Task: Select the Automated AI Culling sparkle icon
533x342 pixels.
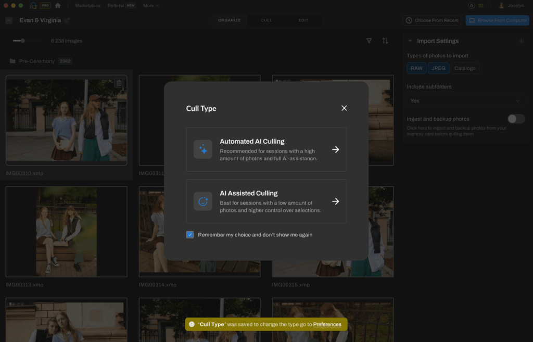Action: (x=203, y=149)
